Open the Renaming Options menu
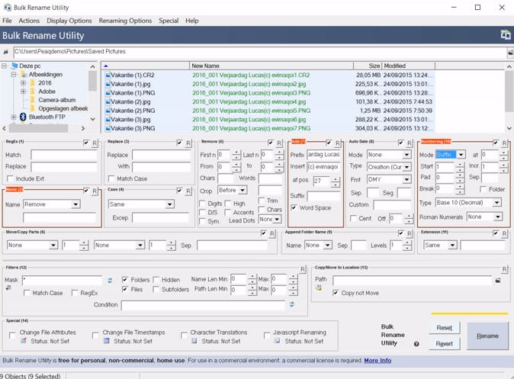This screenshot has width=514, height=379. (125, 21)
